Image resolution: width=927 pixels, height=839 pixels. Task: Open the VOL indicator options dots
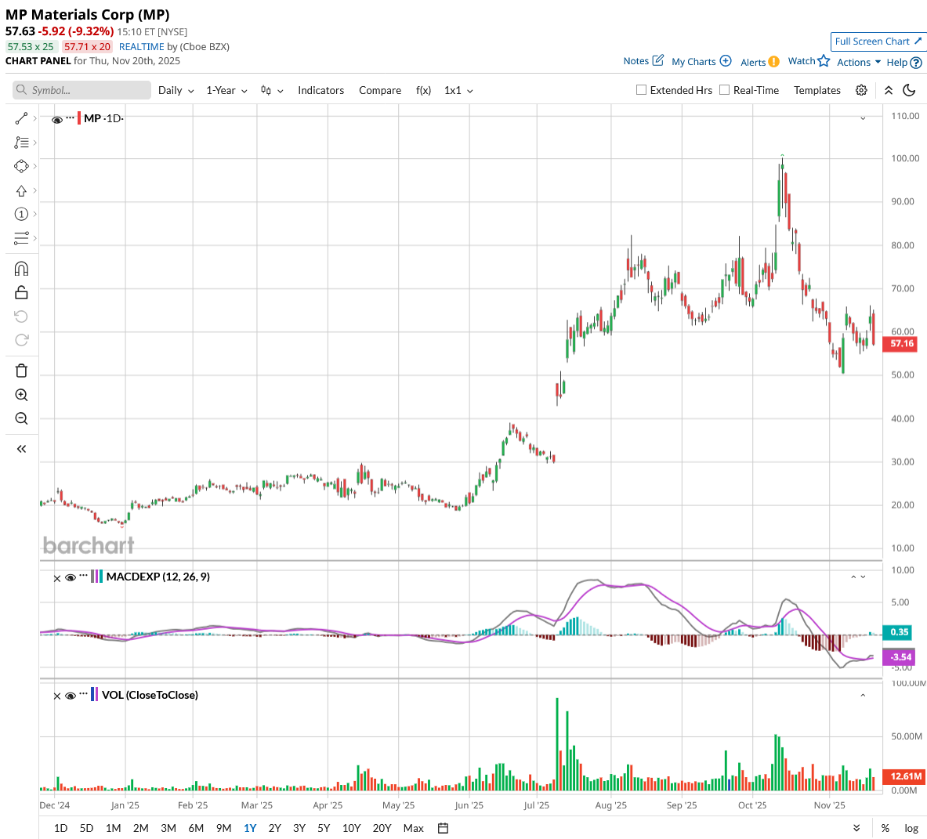coord(83,694)
